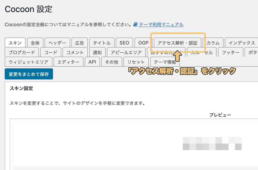Go to the フッター tab
258x170 pixels.
click(x=230, y=52)
